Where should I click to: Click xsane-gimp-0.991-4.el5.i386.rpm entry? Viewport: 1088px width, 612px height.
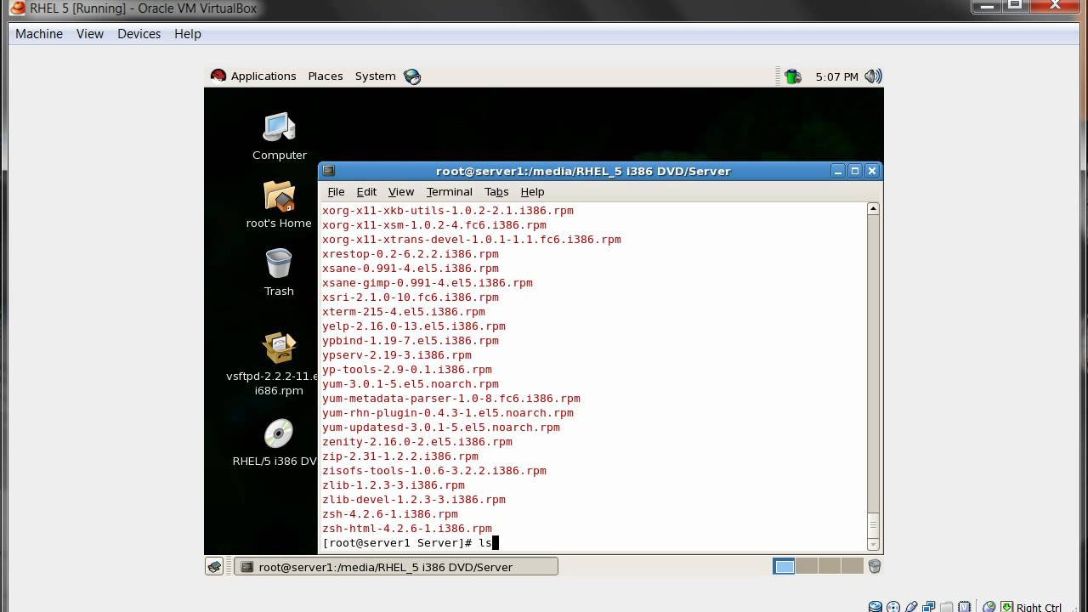click(x=428, y=282)
